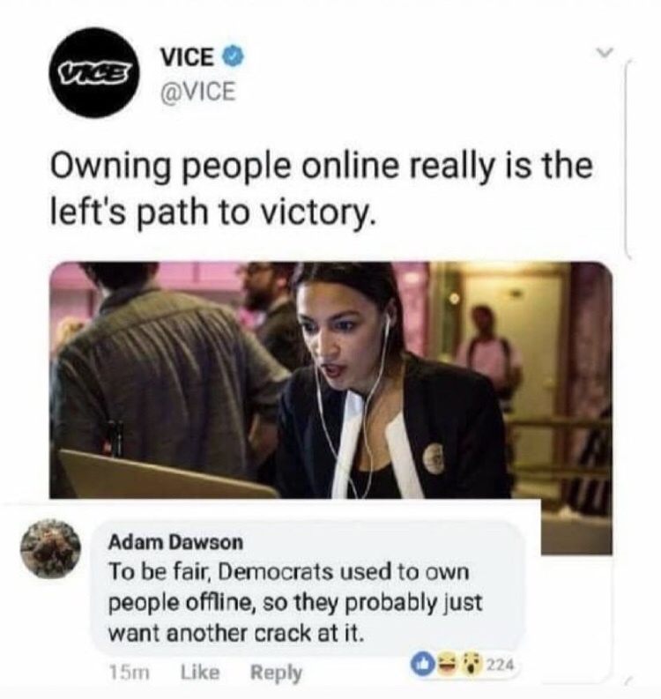Open the VICE display name link
Viewport: 661px width, 699px height.
[187, 57]
